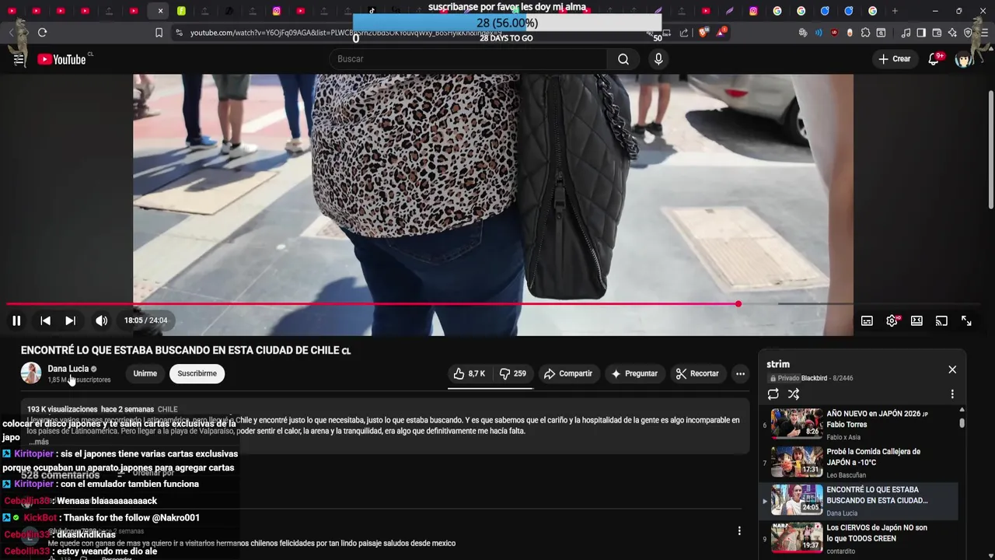Click CHILE hashtag in description
Image resolution: width=995 pixels, height=560 pixels.
(167, 409)
